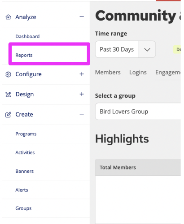Collapse the Create section with minus
Image resolution: width=184 pixels, height=224 pixels.
coord(82,114)
